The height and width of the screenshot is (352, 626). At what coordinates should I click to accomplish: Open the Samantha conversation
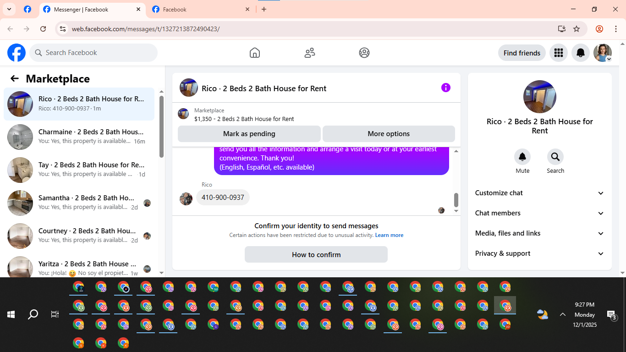tap(79, 203)
